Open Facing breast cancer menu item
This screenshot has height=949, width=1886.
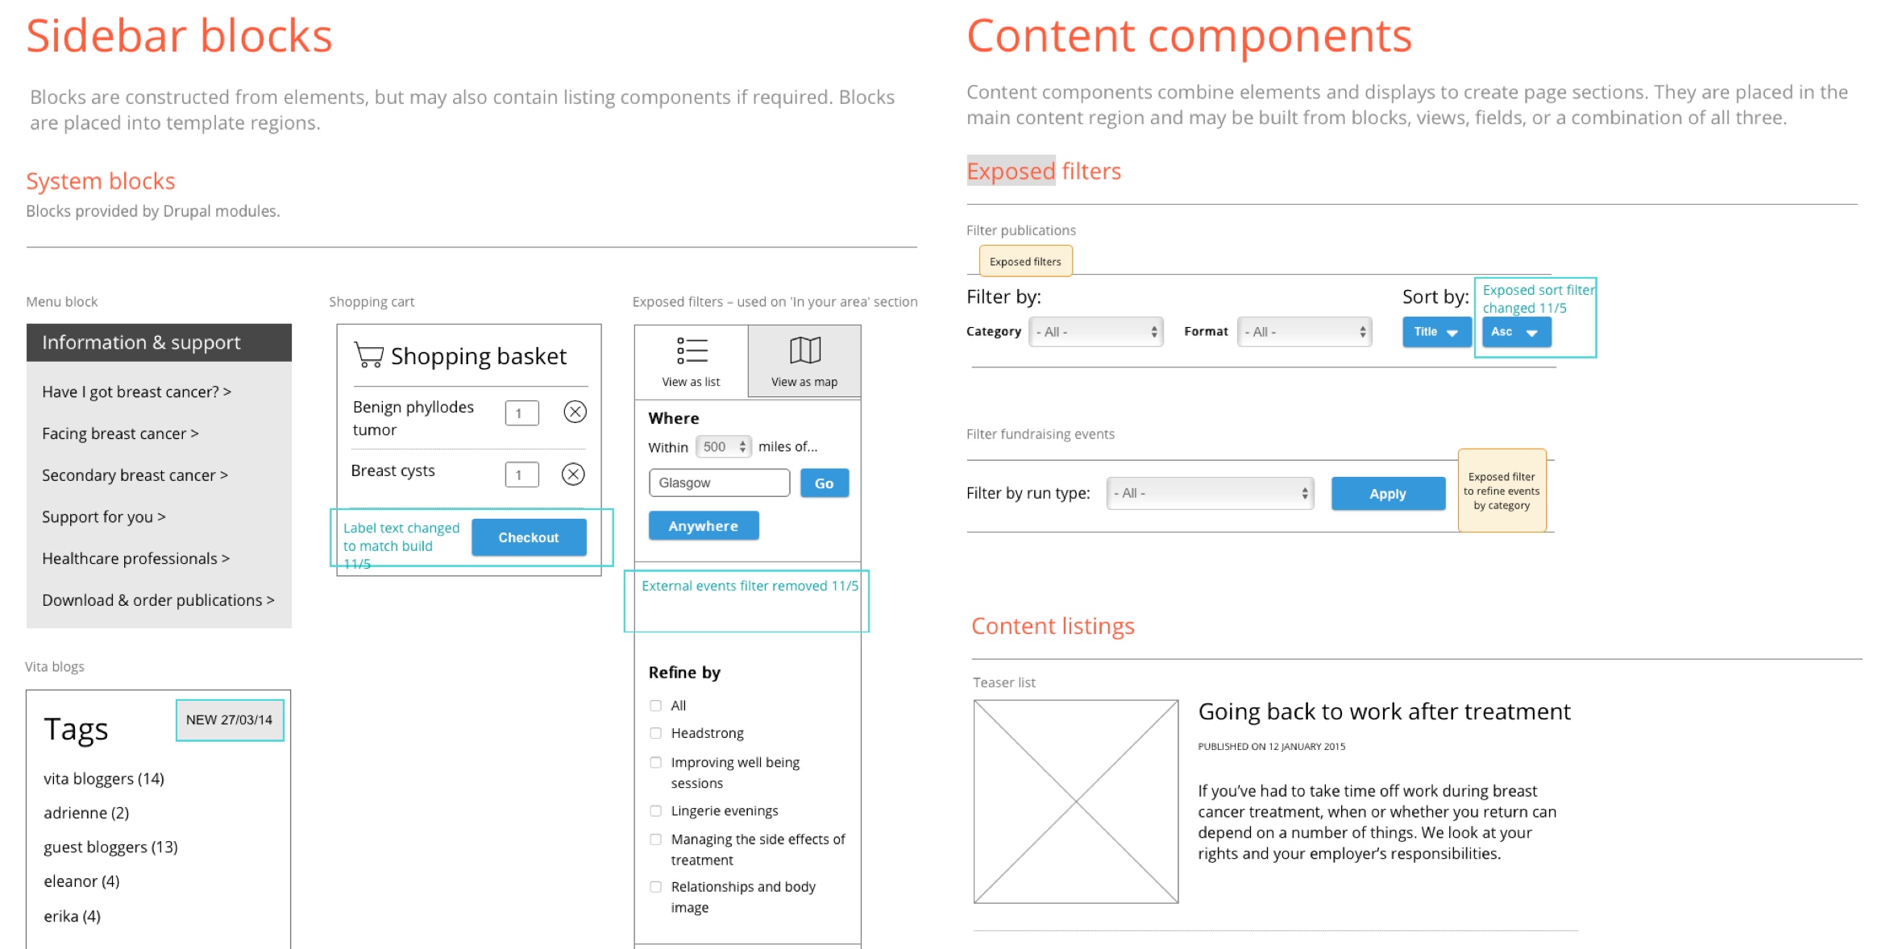click(x=120, y=433)
